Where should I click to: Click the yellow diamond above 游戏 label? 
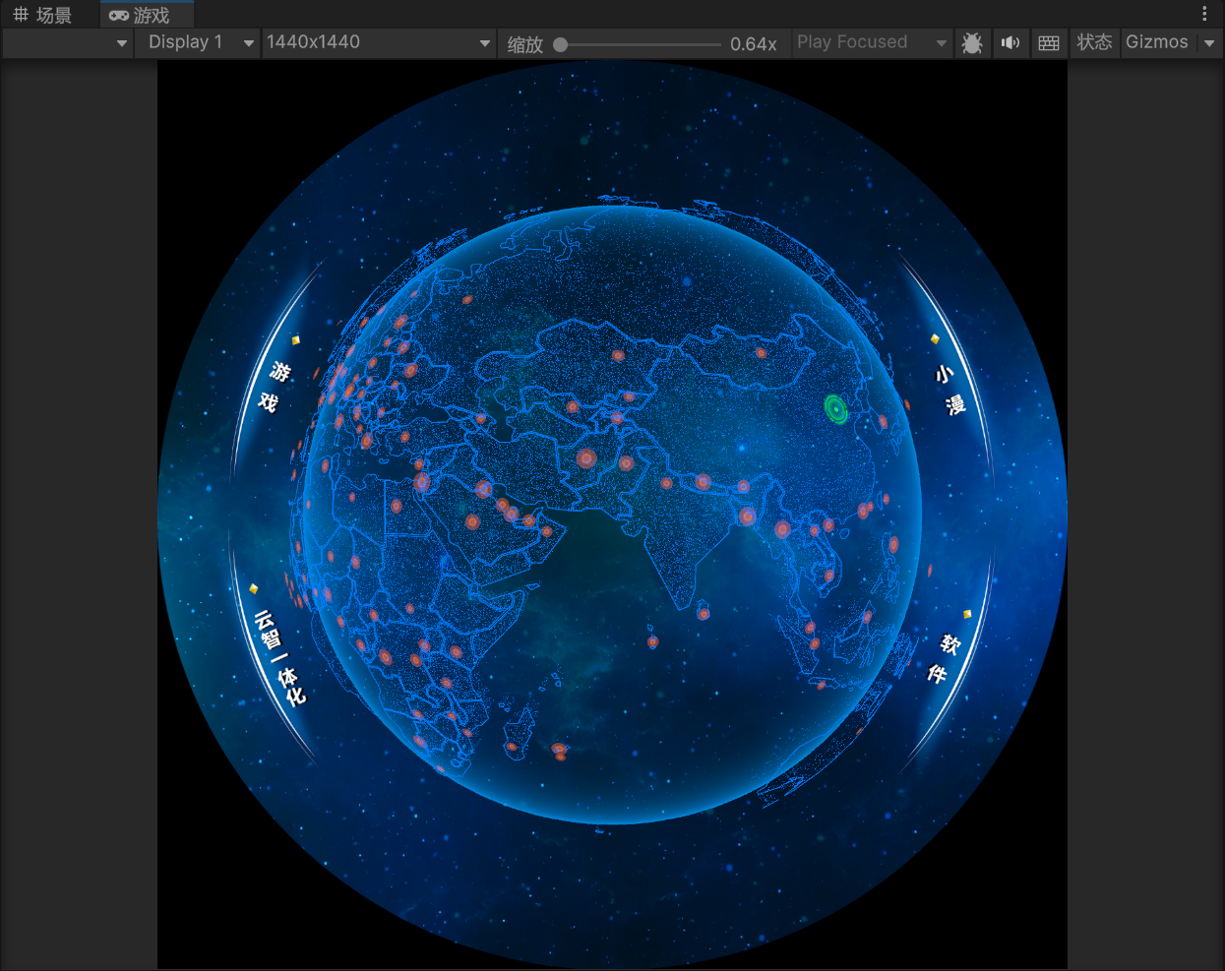point(295,340)
